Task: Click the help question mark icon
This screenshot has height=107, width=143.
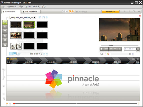Action: coord(134,11)
